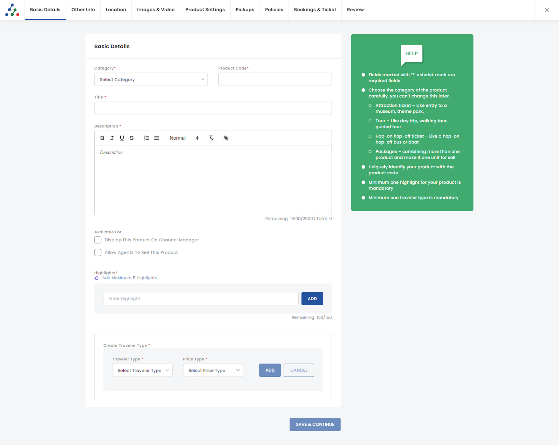Viewport: 559px width, 445px height.
Task: Enable Display This Product On Channel Manager
Action: [98, 240]
